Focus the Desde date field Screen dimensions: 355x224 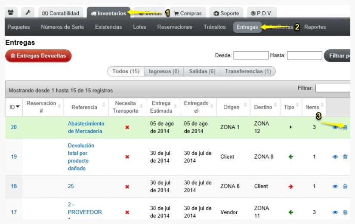click(x=251, y=55)
